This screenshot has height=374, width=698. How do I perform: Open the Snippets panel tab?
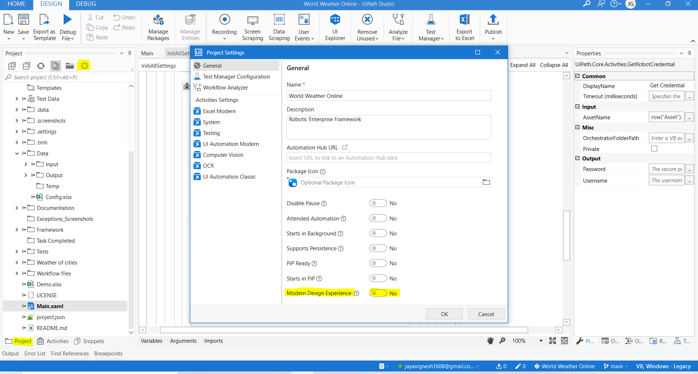[x=89, y=341]
